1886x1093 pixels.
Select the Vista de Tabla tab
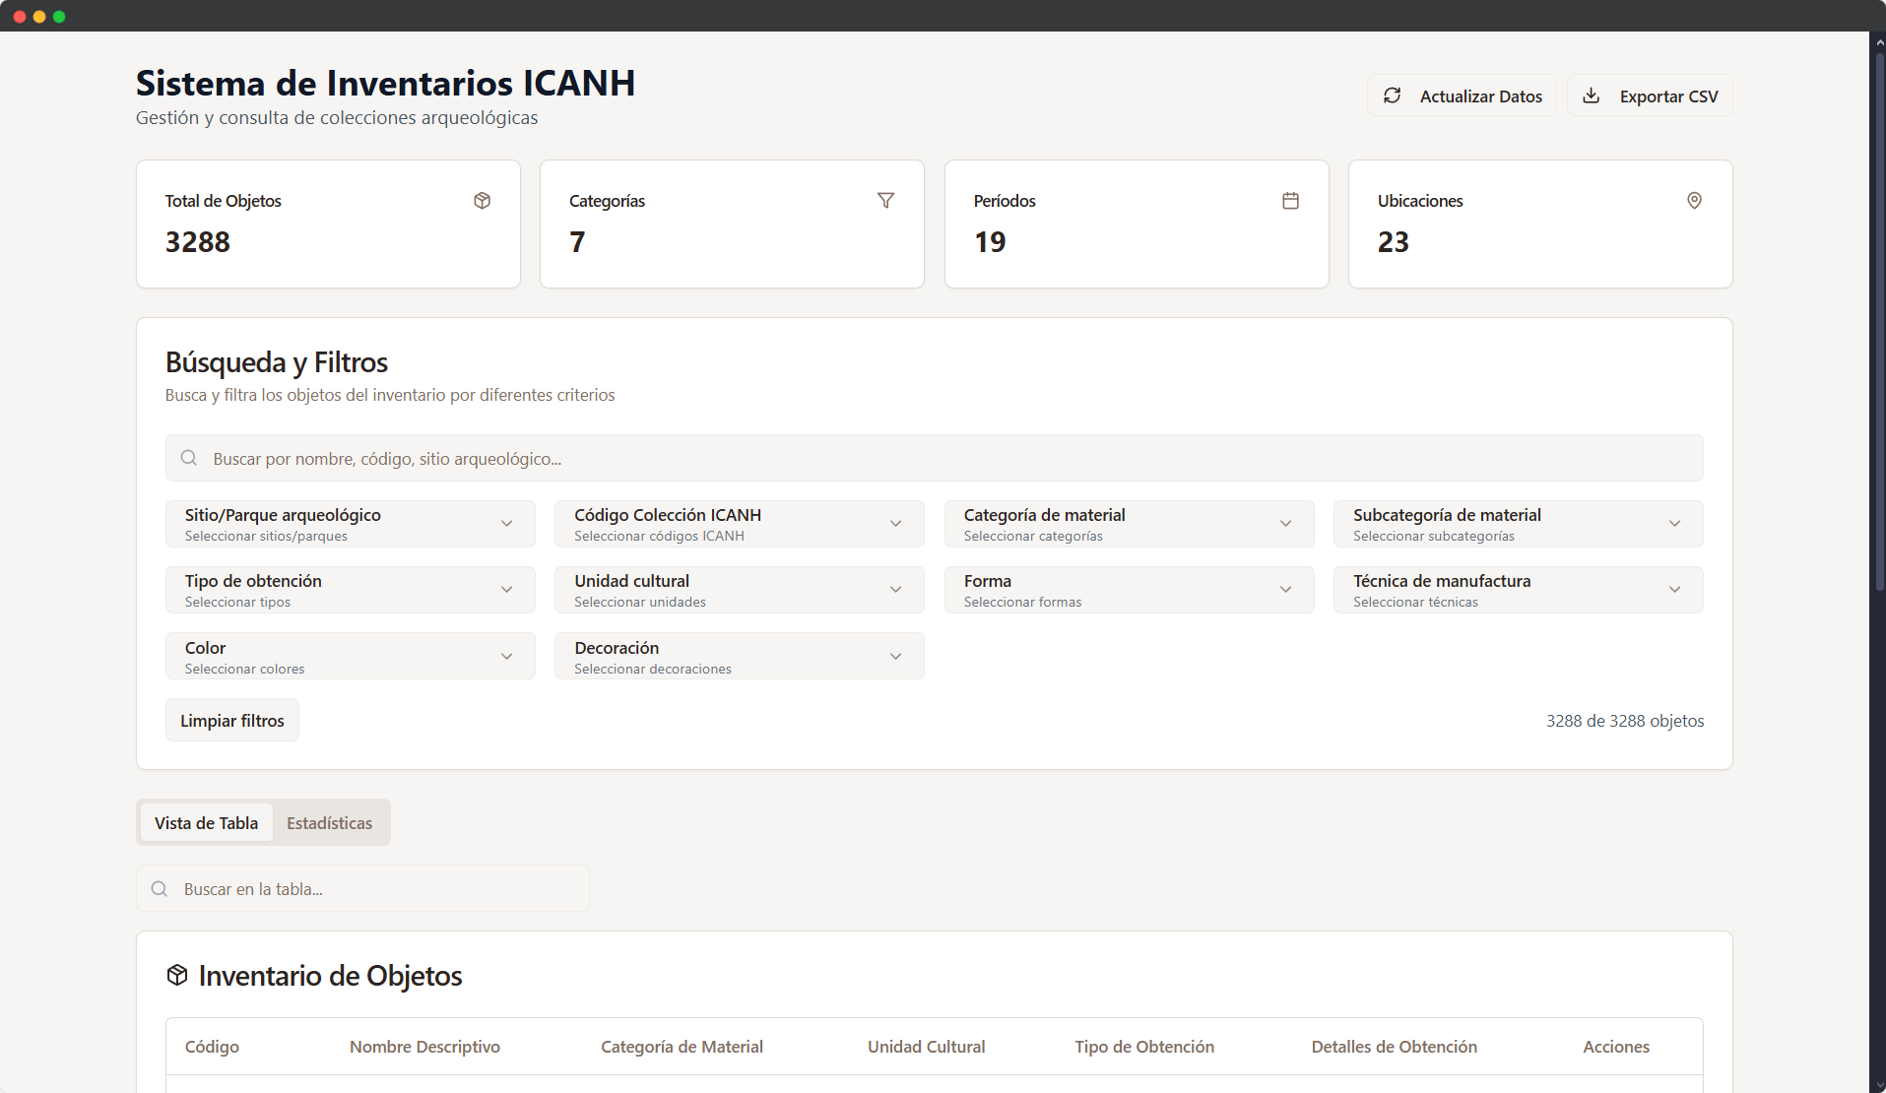coord(206,822)
